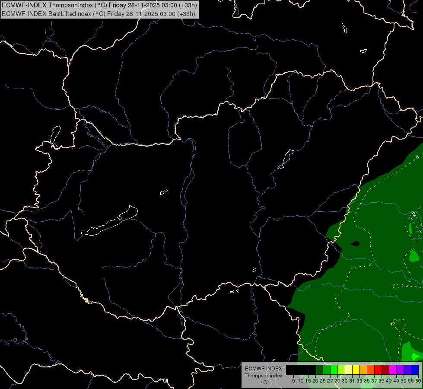
Task: Click the violet 50–55 legend swatch
Action: coord(407,370)
